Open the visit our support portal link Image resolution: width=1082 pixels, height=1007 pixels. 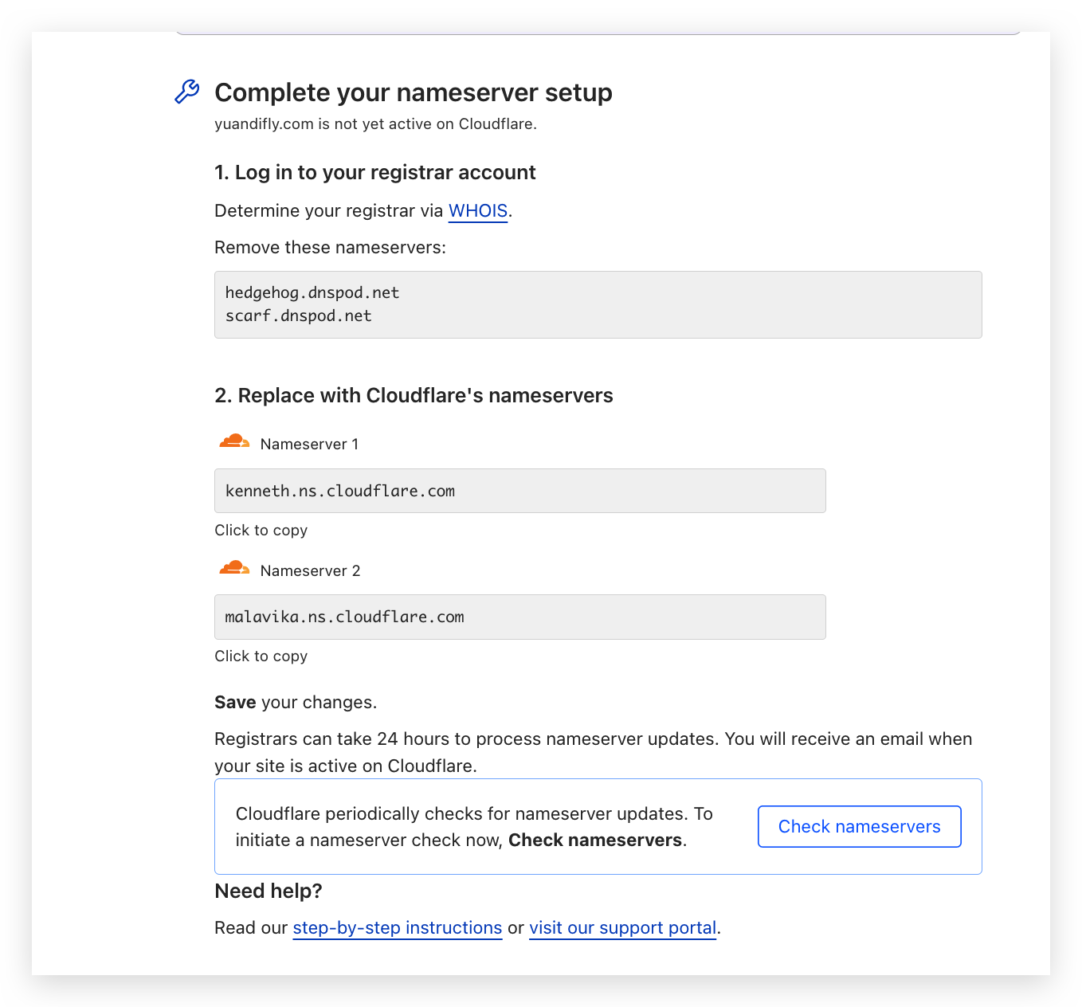pos(623,928)
